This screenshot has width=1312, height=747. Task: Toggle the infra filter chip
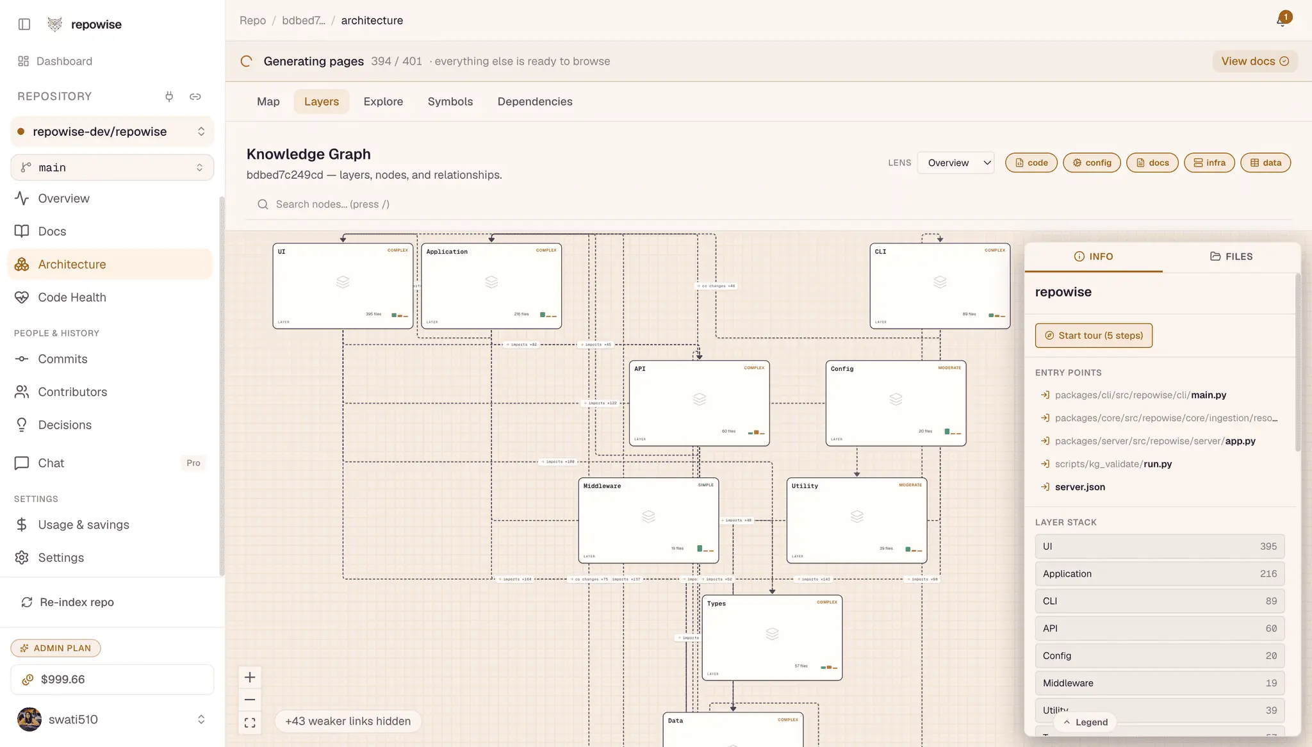pos(1209,163)
